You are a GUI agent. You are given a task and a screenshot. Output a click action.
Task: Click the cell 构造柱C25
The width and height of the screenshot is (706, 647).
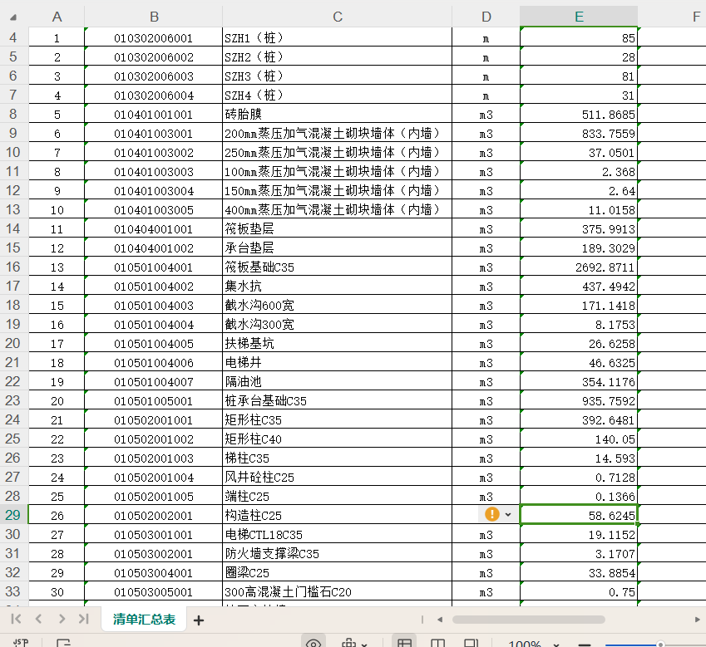(338, 515)
